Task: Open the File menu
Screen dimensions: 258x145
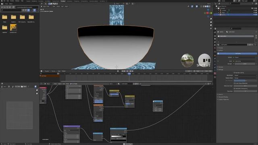Action: [4, 1]
